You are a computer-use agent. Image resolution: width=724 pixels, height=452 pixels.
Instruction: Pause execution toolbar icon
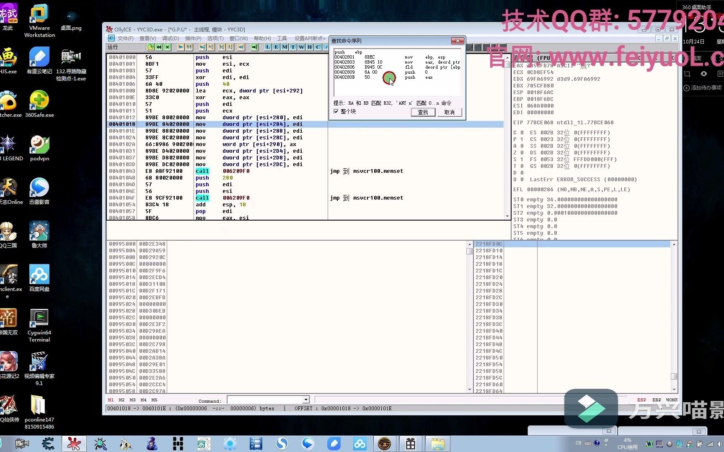189,47
